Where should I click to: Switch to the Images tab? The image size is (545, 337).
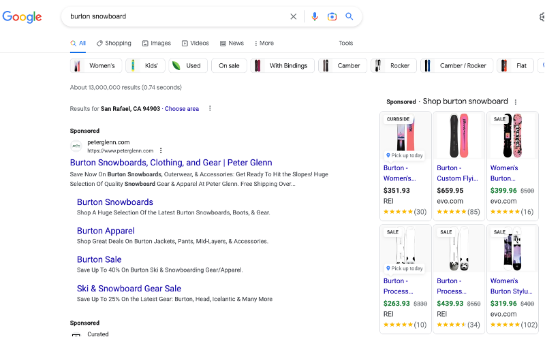(157, 43)
